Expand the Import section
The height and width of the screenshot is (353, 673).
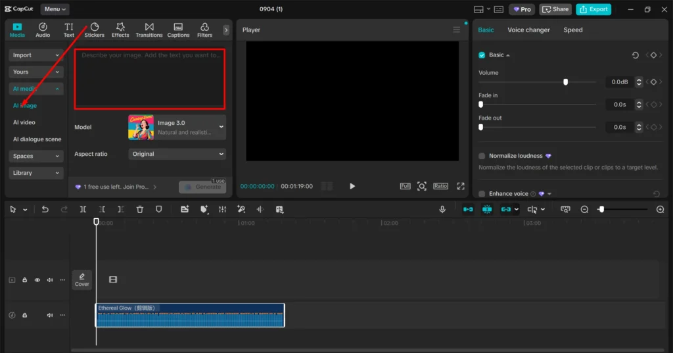pyautogui.click(x=36, y=55)
